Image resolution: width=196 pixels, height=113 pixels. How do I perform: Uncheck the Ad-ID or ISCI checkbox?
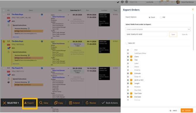(x=131, y=80)
